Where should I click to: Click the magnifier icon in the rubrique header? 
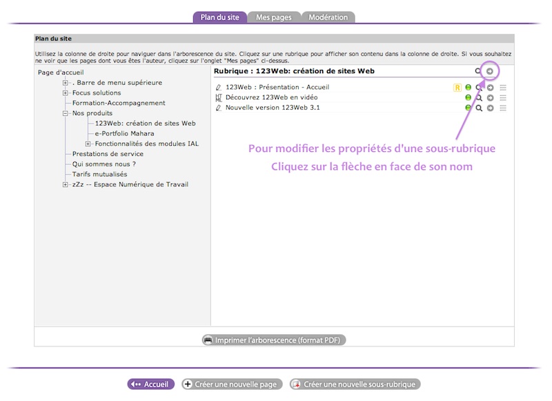(478, 71)
